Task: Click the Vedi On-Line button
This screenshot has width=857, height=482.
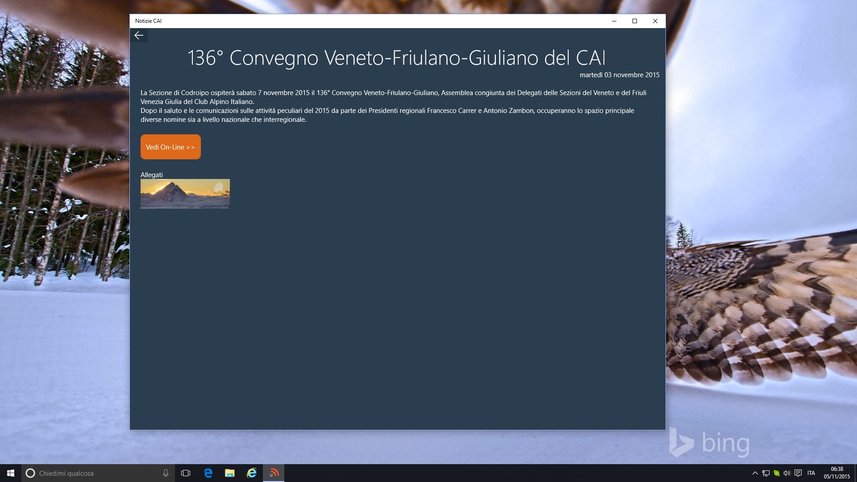Action: pyautogui.click(x=171, y=147)
